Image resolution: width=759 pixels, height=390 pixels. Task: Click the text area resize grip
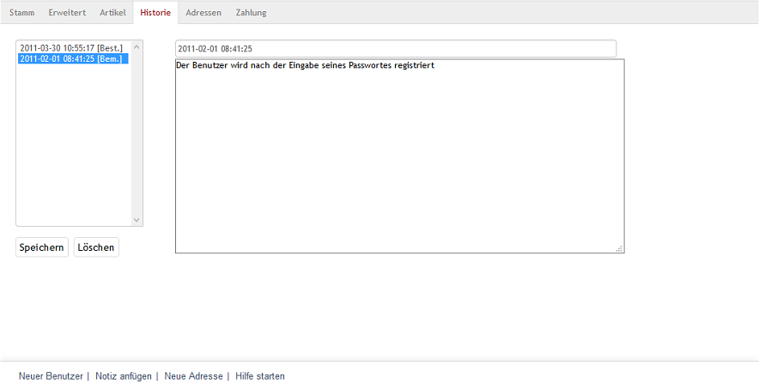coord(619,248)
